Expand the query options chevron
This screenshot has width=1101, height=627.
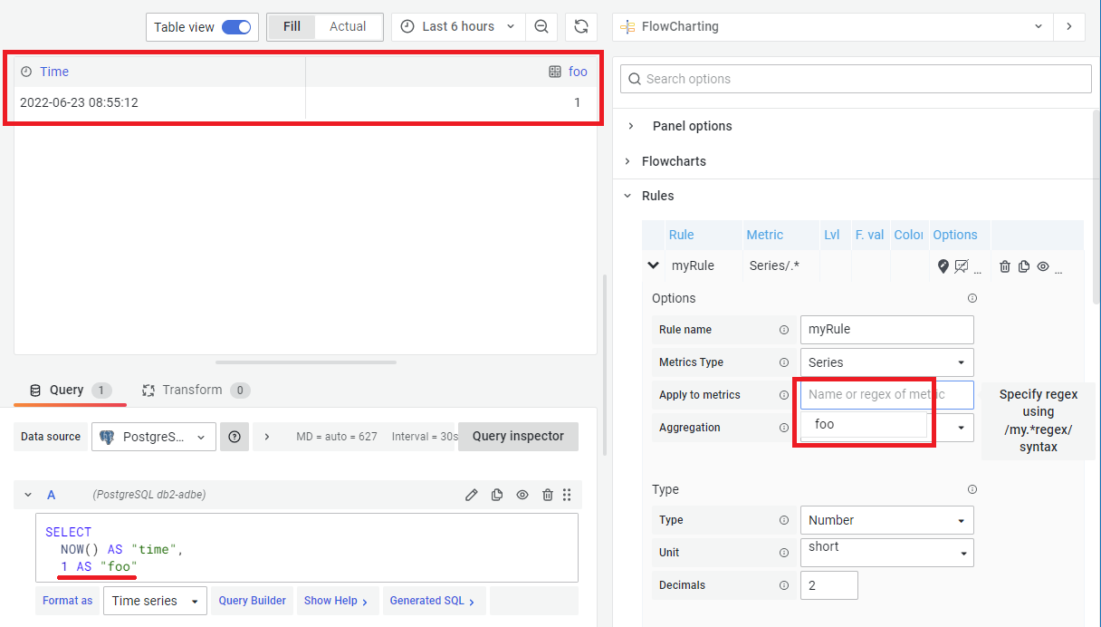point(266,437)
